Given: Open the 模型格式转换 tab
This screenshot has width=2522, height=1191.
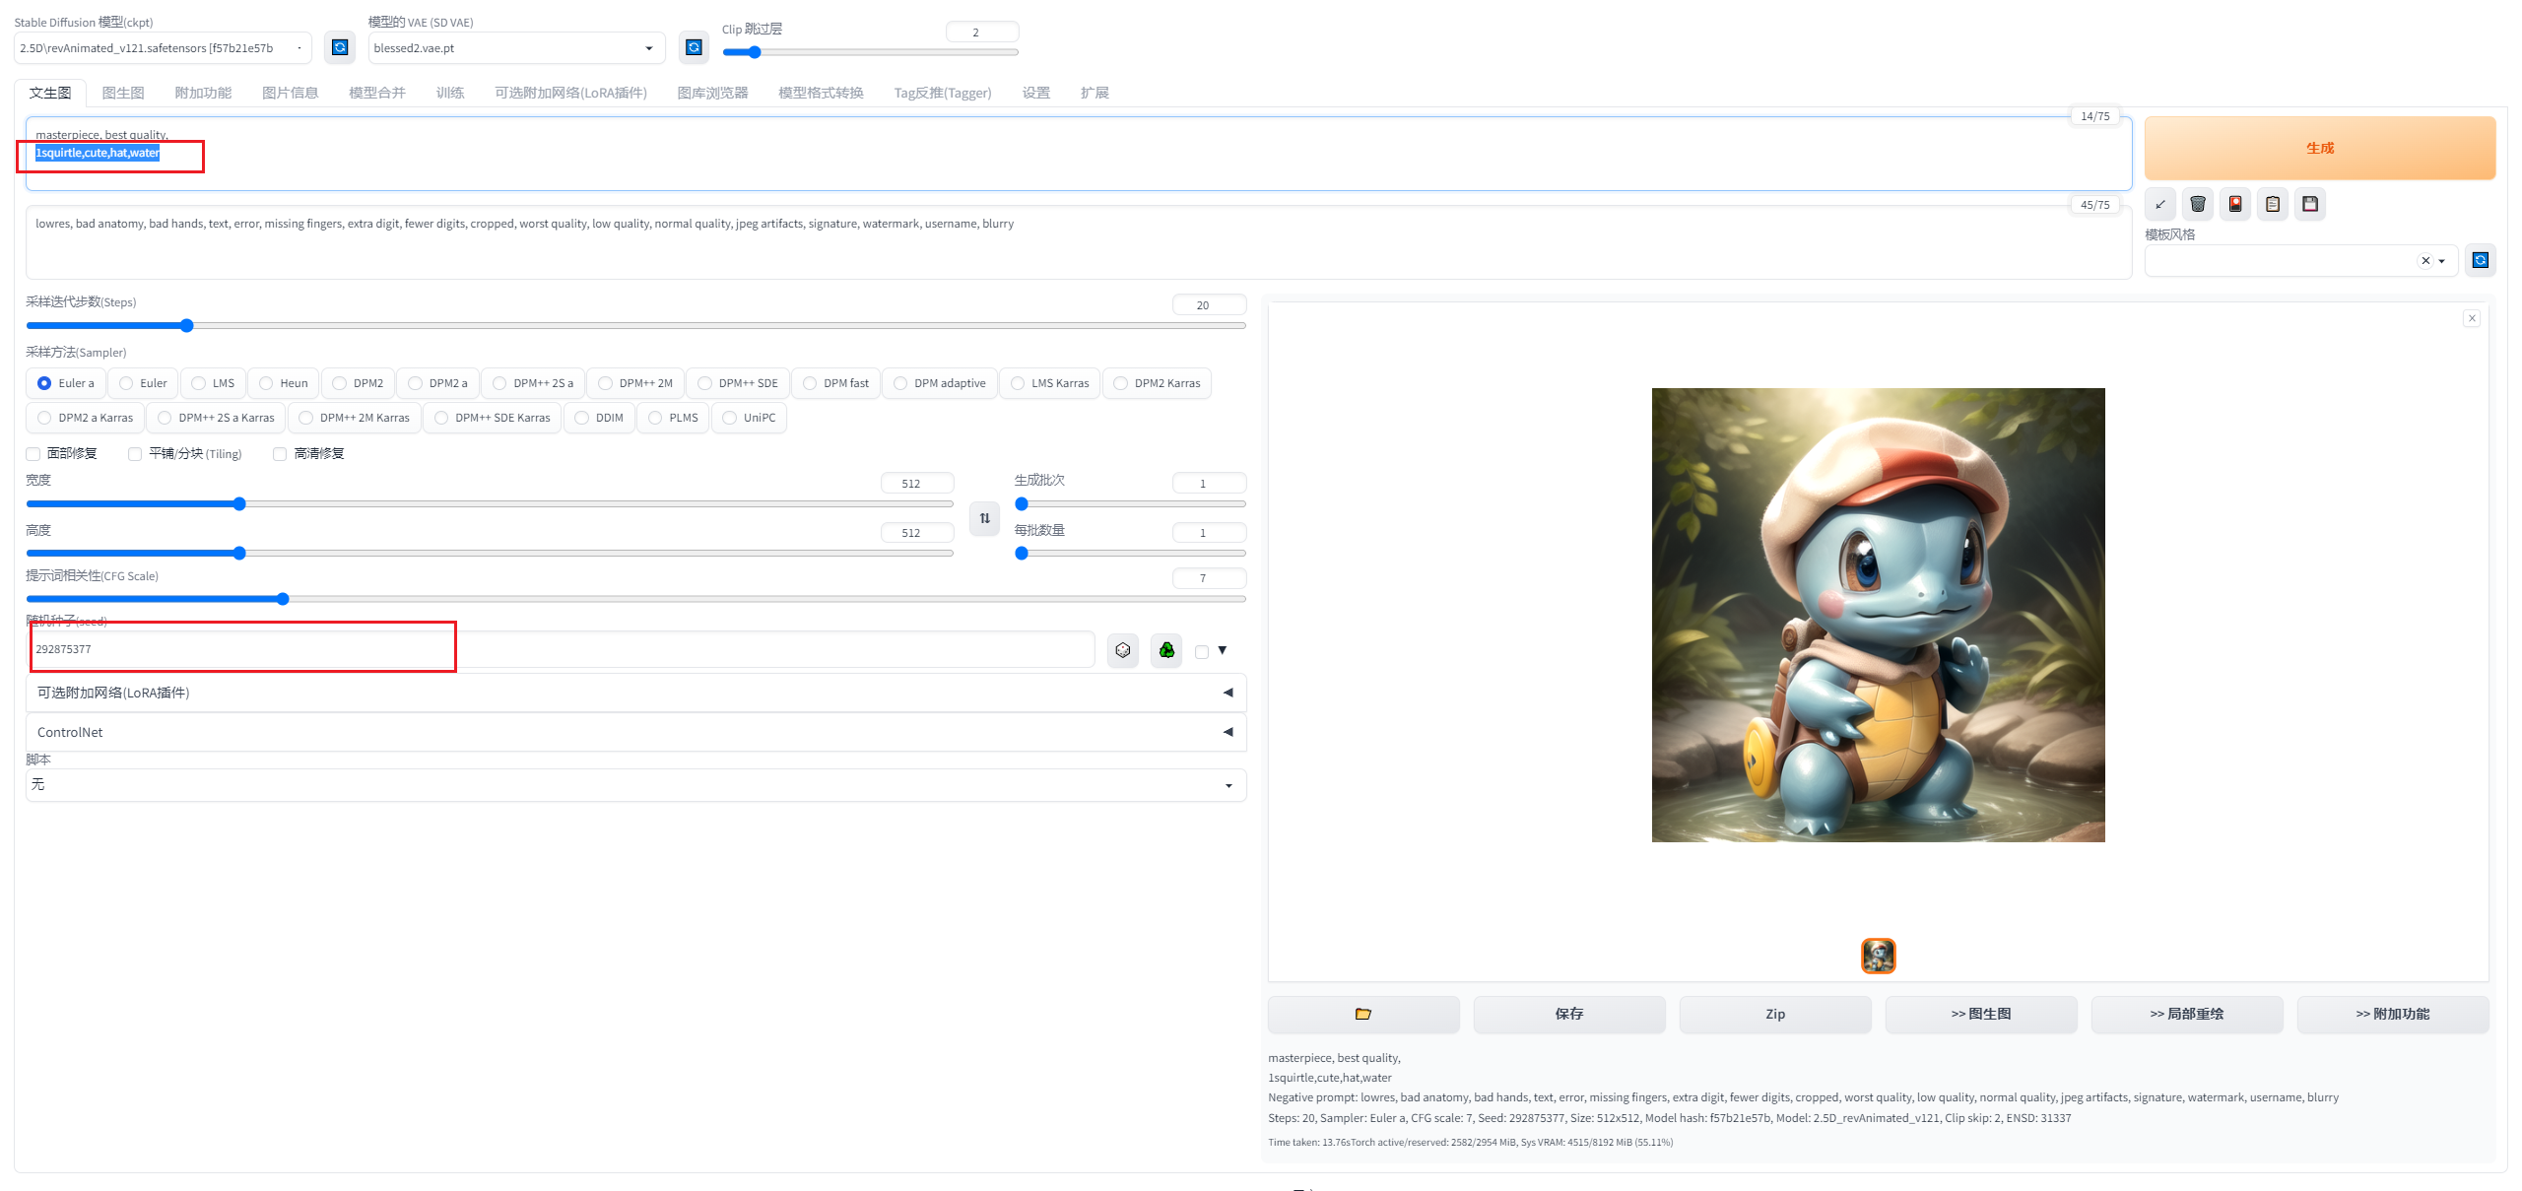Looking at the screenshot, I should point(821,93).
